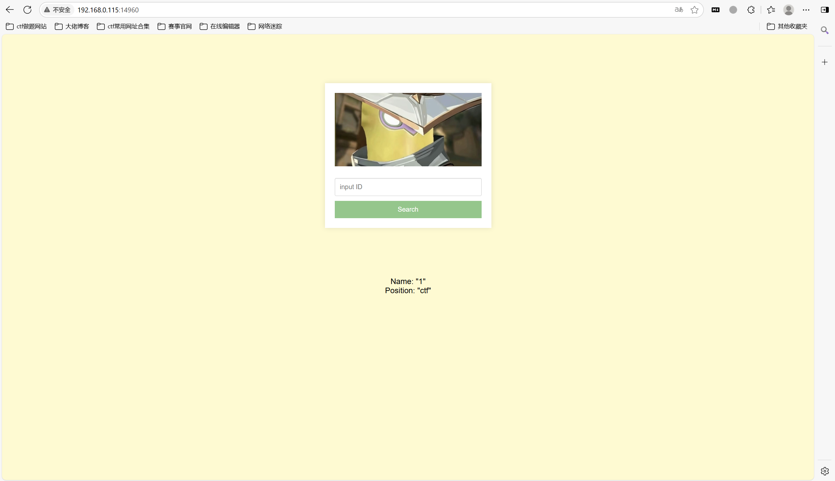Open the Favorites list icon
The image size is (835, 481).
click(x=771, y=10)
